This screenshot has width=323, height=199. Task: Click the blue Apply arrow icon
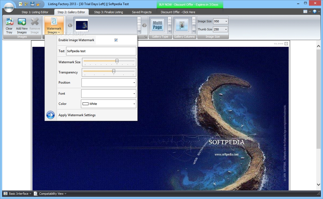point(50,115)
